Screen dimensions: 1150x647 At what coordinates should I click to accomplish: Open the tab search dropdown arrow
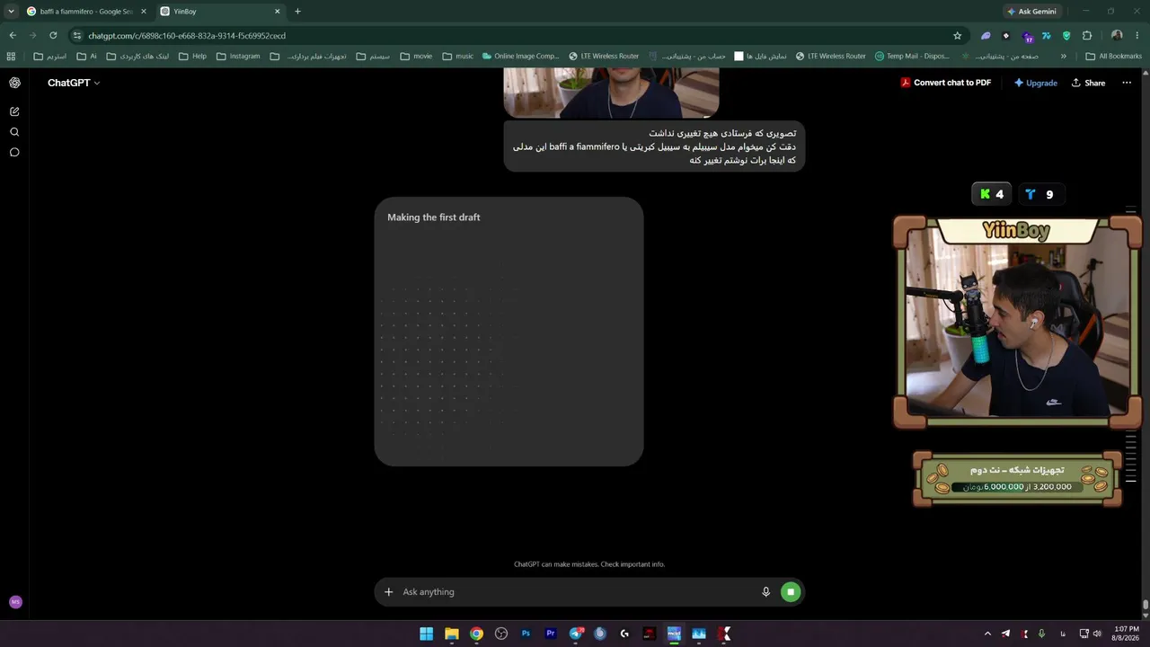pyautogui.click(x=11, y=12)
